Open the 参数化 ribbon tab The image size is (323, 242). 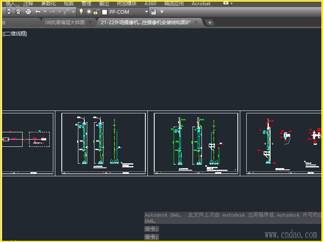(48, 4)
